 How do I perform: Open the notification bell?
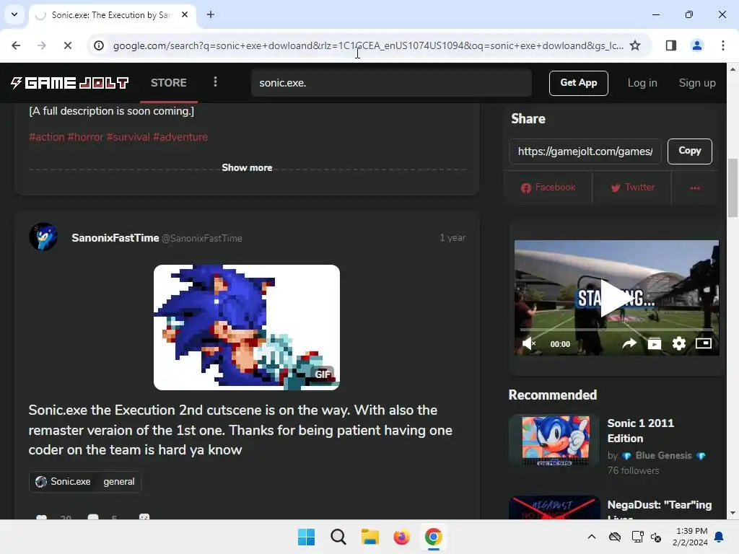pyautogui.click(x=720, y=537)
